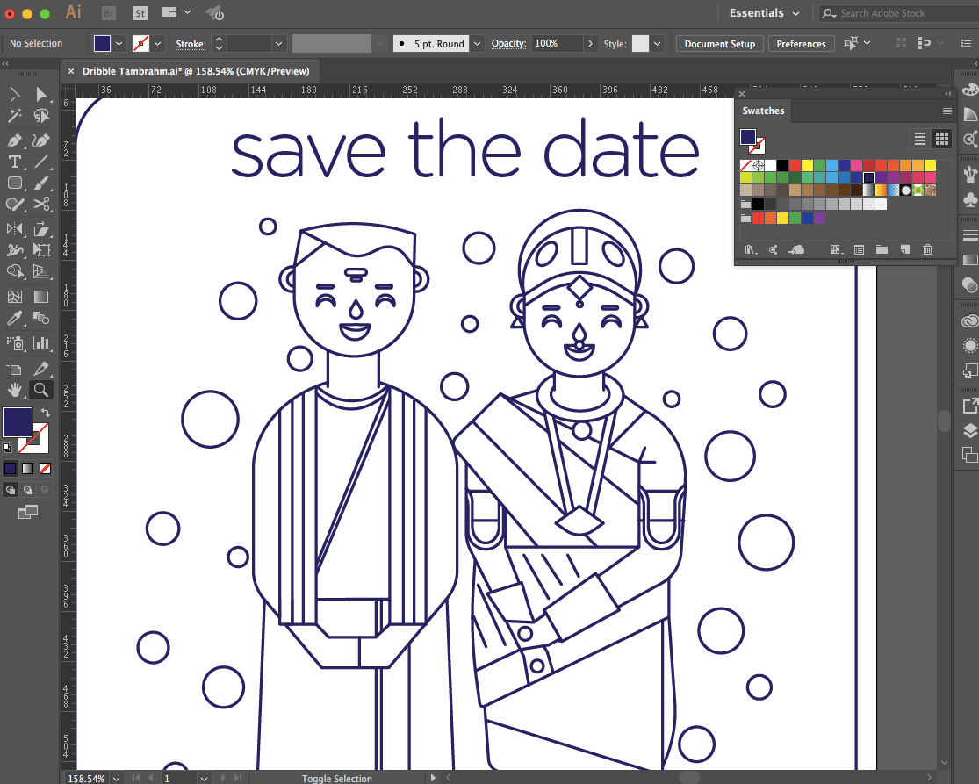This screenshot has height=784, width=979.
Task: Choose the Eyedropper tool
Action: [15, 319]
